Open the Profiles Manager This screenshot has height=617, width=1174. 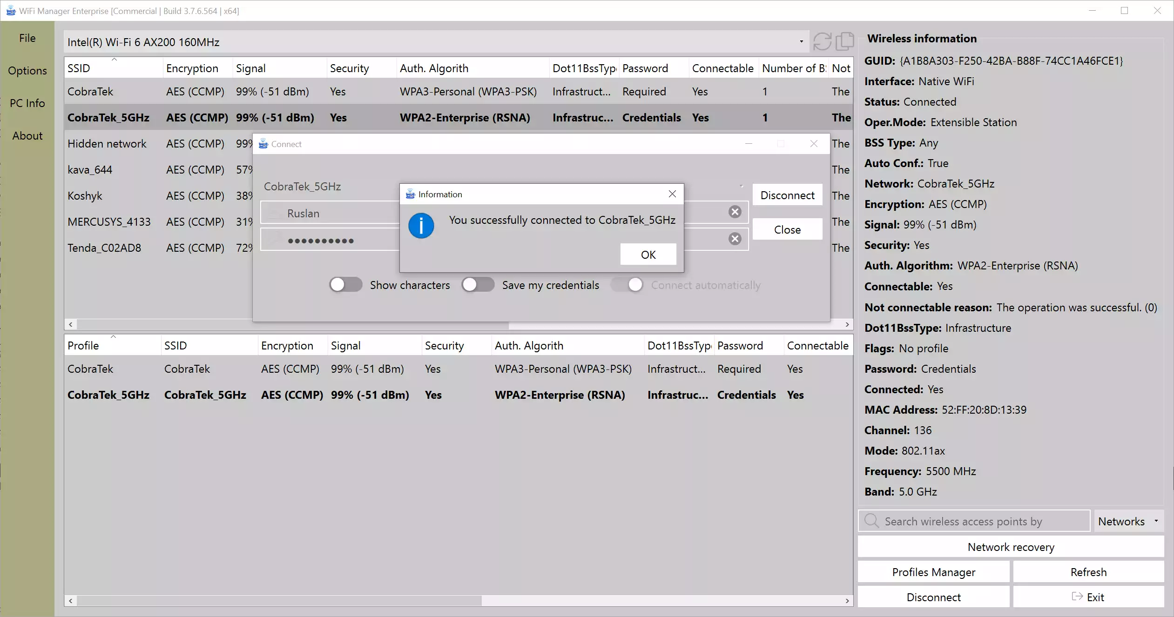tap(933, 572)
